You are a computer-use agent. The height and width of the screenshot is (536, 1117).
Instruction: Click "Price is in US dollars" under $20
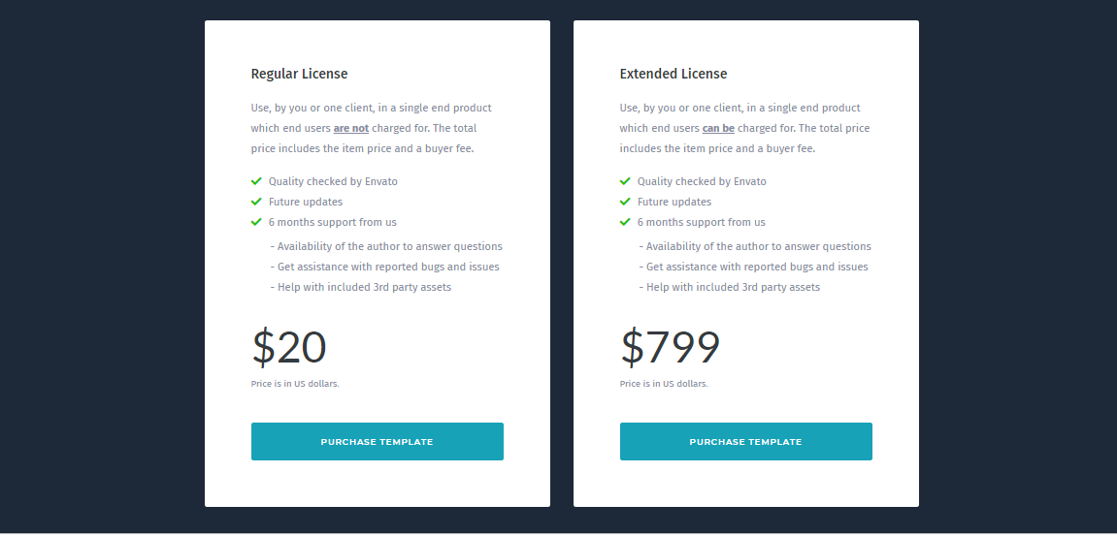click(x=295, y=384)
